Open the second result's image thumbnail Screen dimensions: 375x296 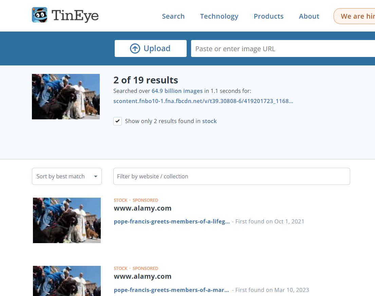(x=67, y=281)
